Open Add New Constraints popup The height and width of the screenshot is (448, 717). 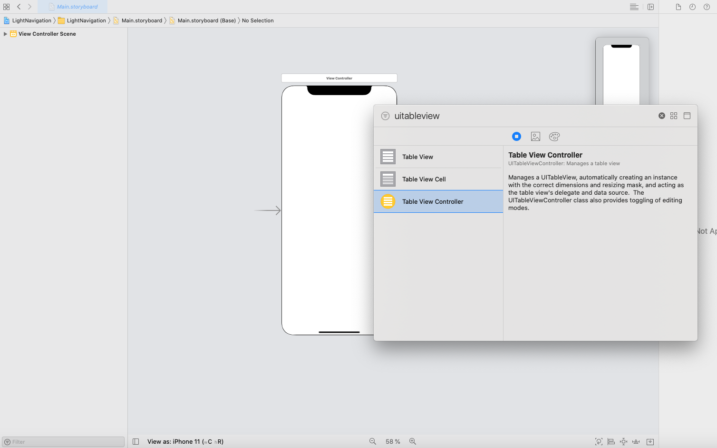click(623, 441)
